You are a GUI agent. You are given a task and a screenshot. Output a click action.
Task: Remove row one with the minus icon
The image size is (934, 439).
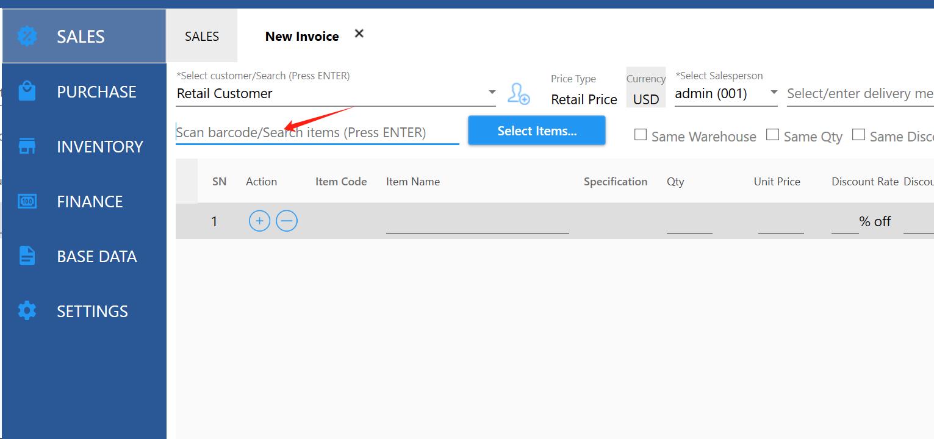tap(287, 221)
